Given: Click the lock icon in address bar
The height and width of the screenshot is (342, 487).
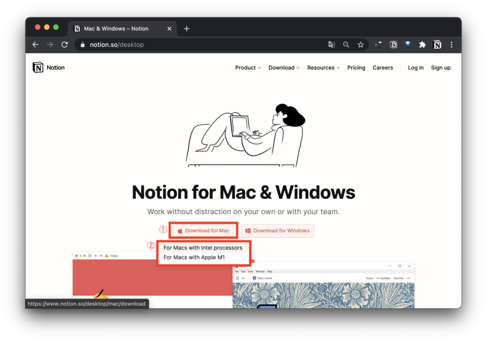Looking at the screenshot, I should click(82, 45).
